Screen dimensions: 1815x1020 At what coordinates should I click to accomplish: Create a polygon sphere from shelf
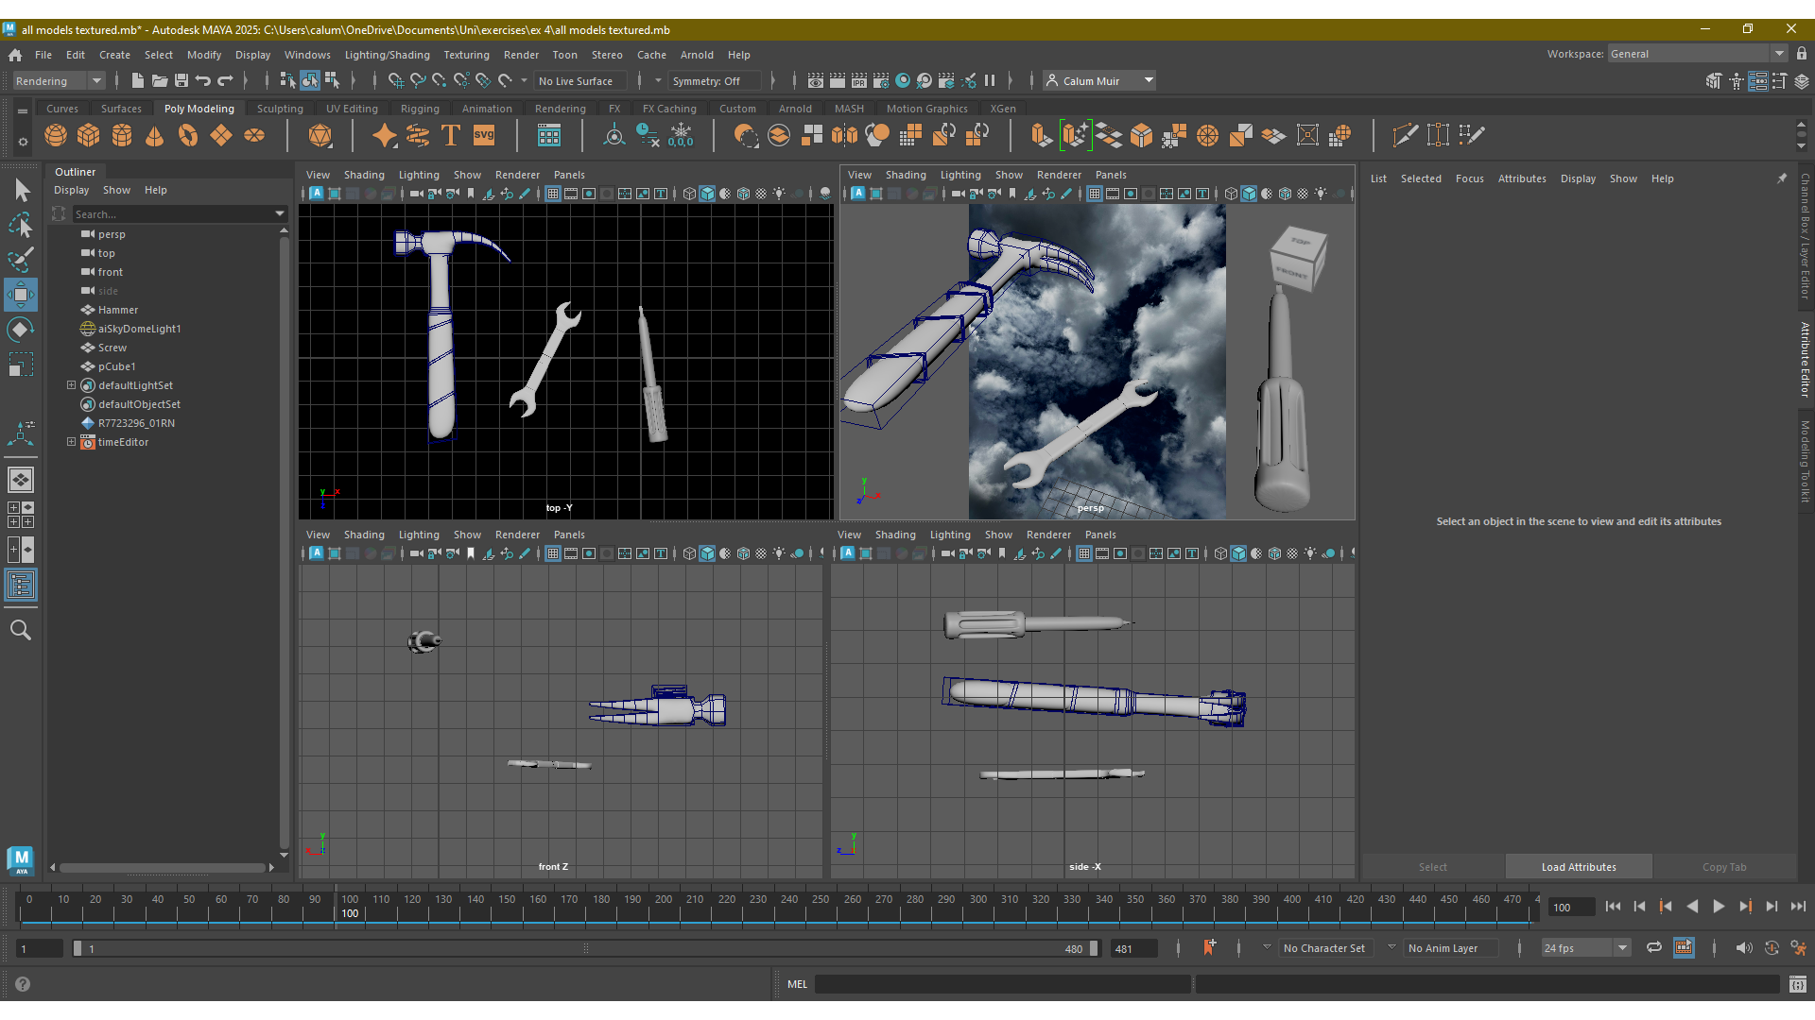tap(56, 136)
